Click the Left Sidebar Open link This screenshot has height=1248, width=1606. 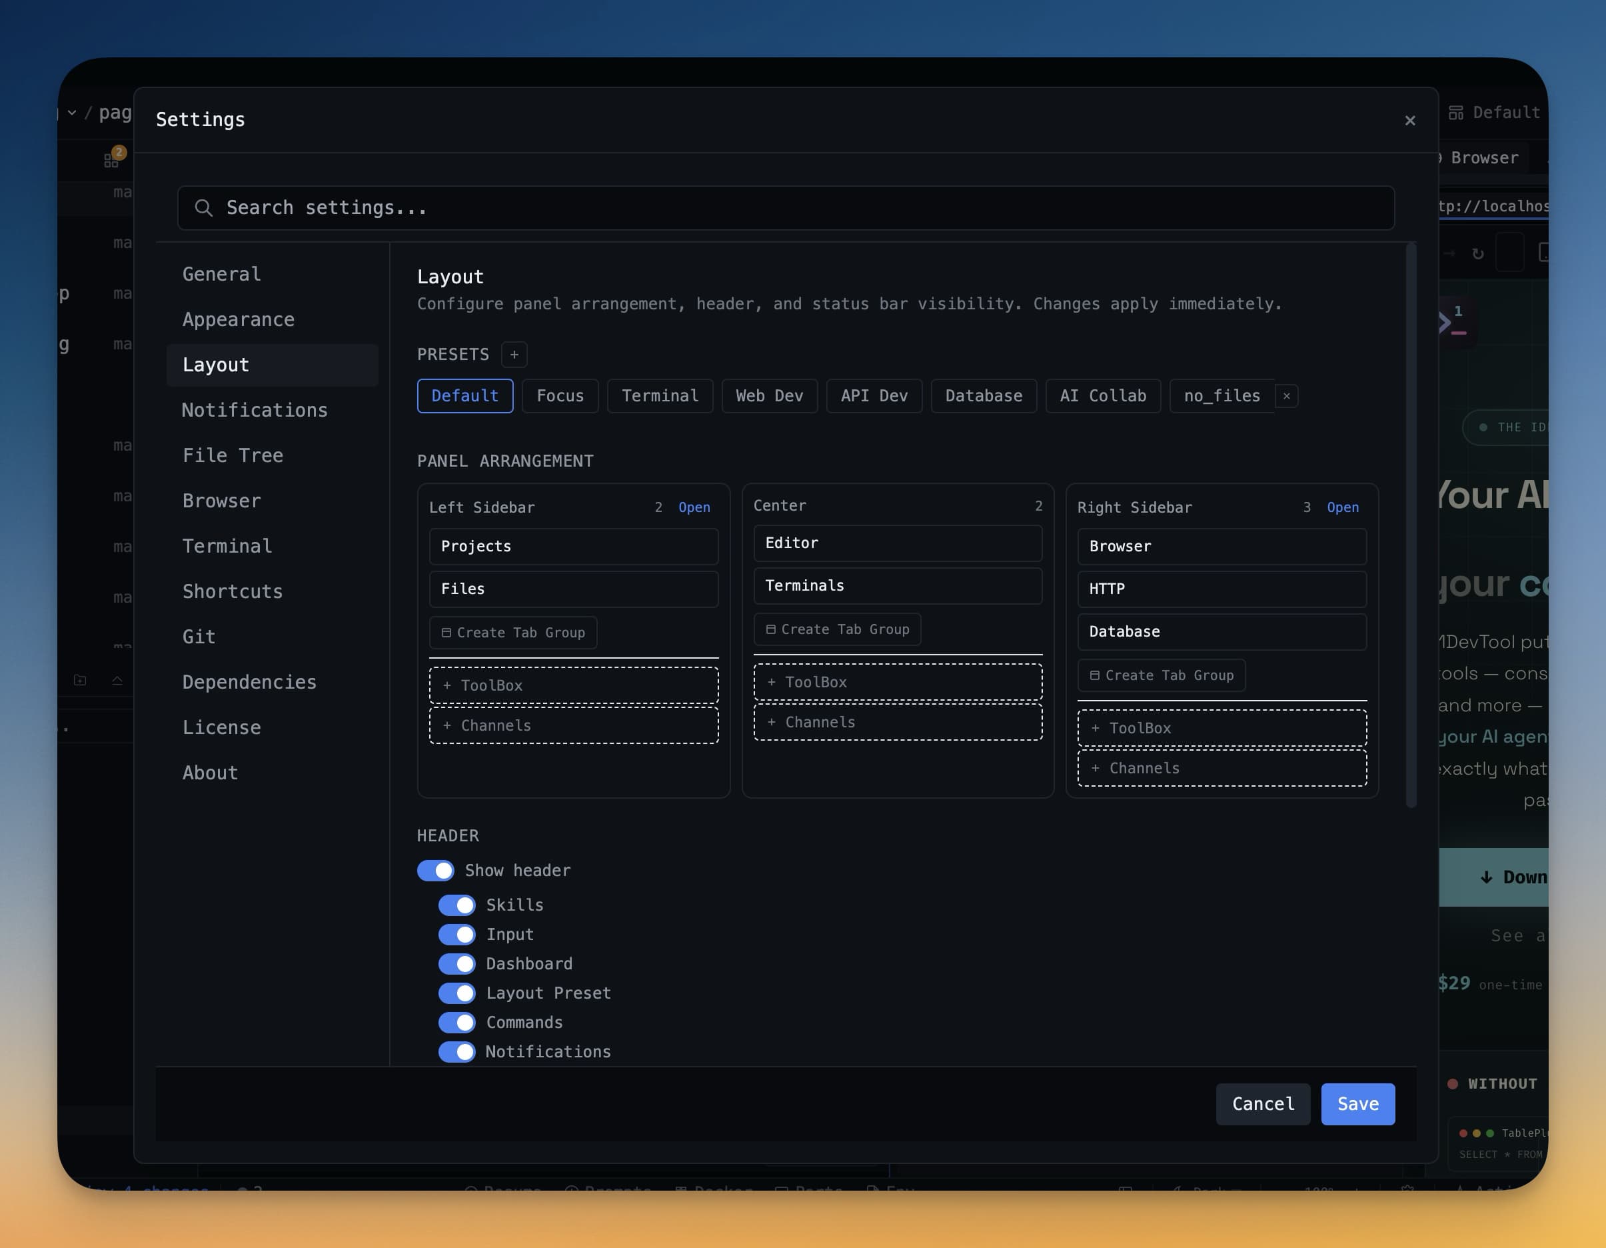[694, 507]
